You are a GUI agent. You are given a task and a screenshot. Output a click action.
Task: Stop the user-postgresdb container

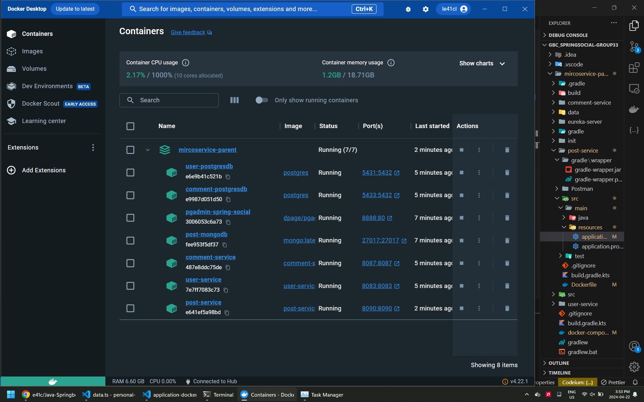[x=461, y=172]
